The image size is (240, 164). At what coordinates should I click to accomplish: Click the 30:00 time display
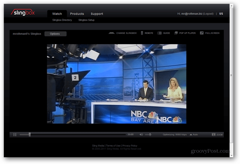click(x=130, y=135)
